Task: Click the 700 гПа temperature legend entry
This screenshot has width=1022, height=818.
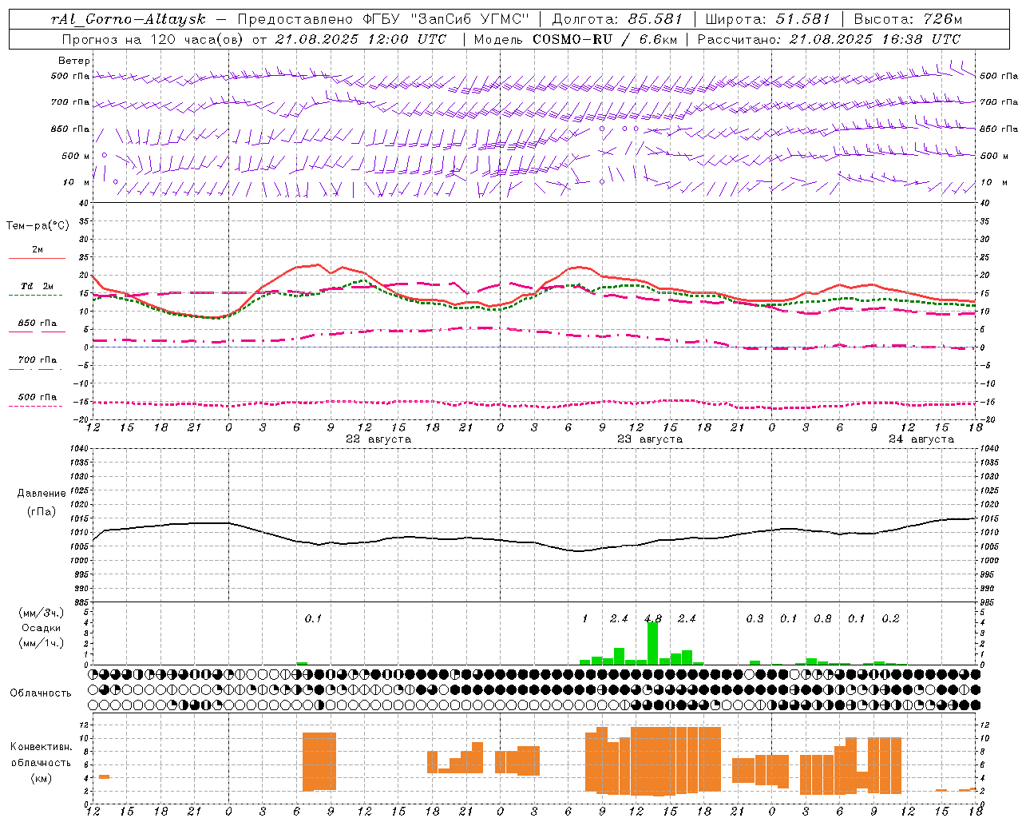Action: (x=37, y=363)
